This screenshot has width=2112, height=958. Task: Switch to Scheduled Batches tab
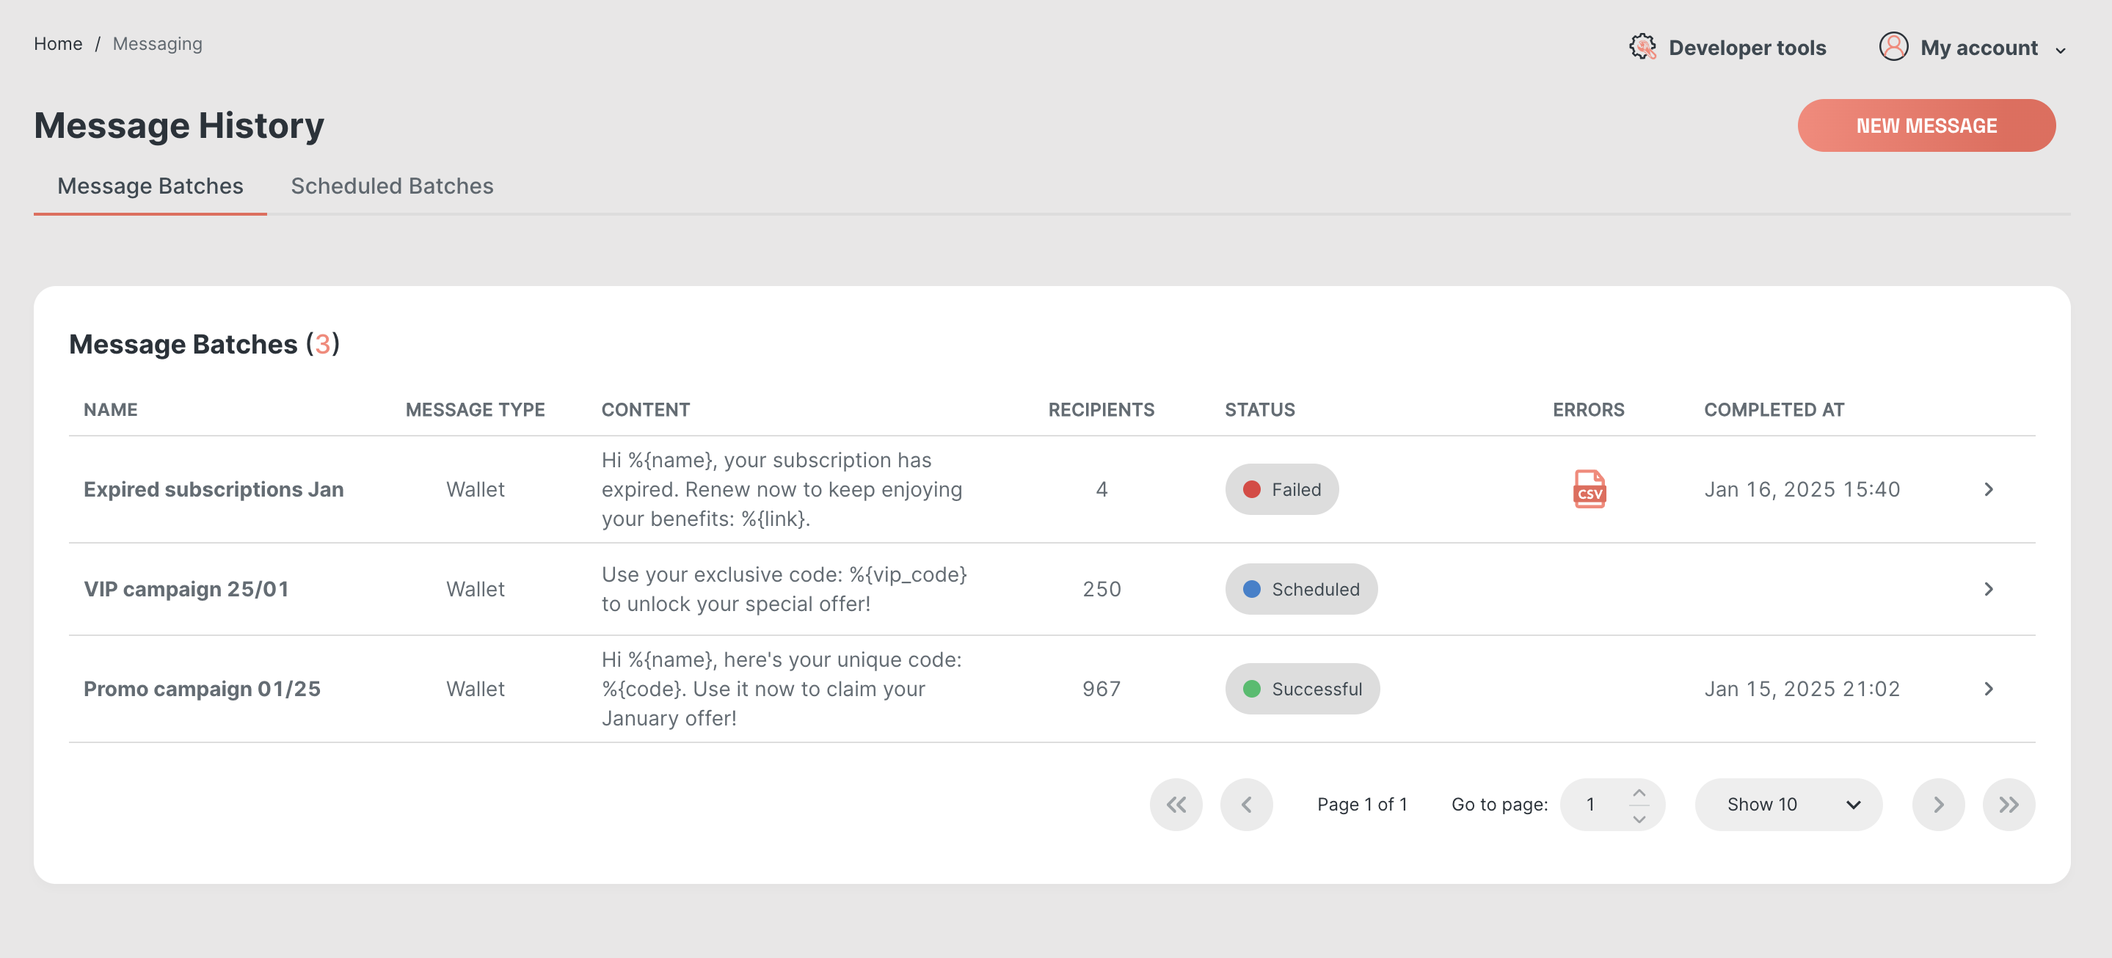coord(392,186)
